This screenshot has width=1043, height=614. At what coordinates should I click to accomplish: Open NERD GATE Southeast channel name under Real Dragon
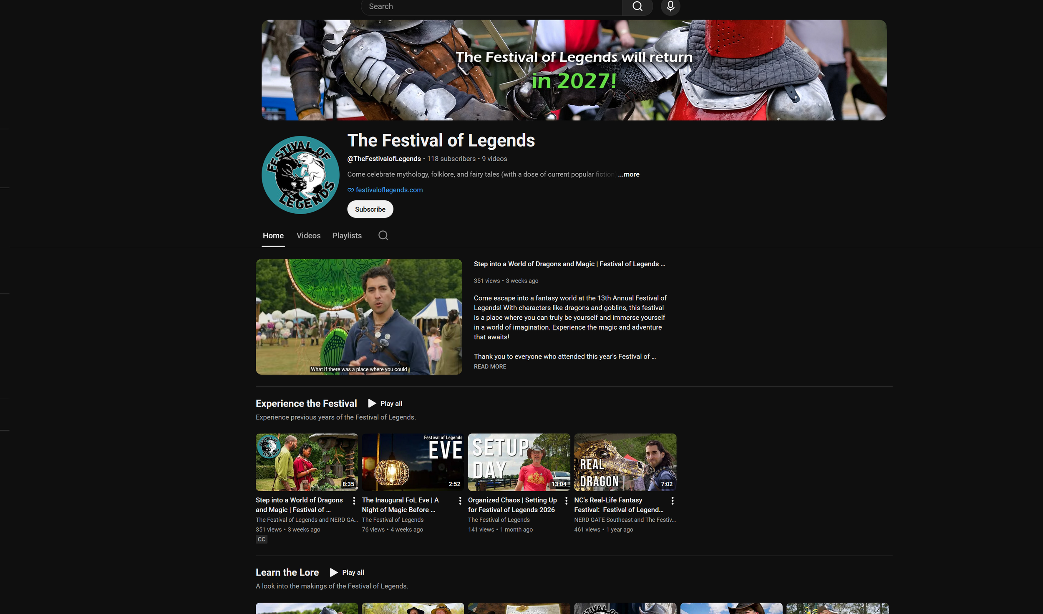pyautogui.click(x=625, y=520)
